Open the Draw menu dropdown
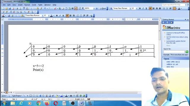 tap(4, 96)
